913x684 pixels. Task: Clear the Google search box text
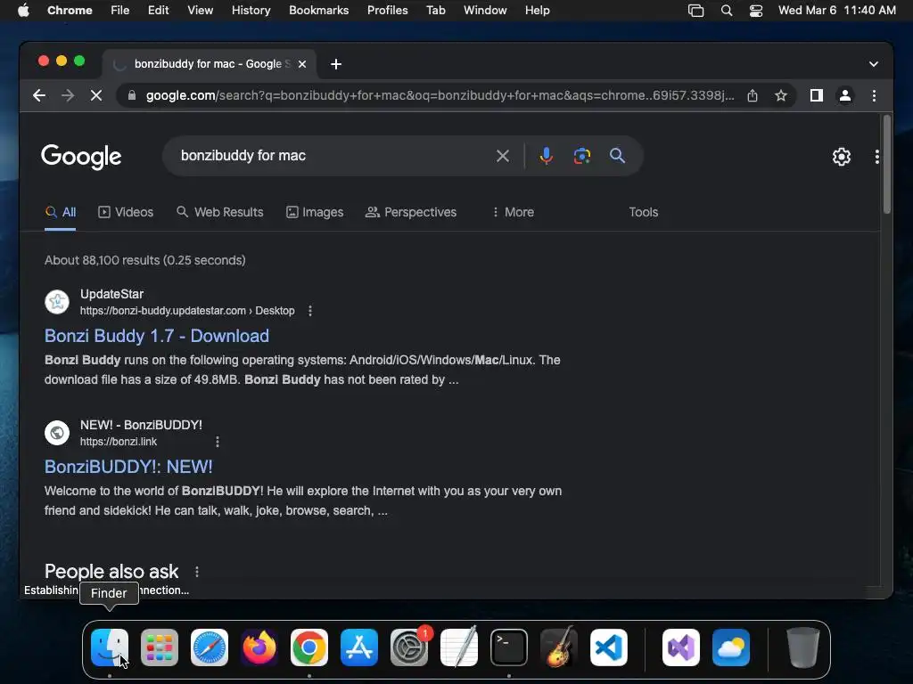coord(503,156)
